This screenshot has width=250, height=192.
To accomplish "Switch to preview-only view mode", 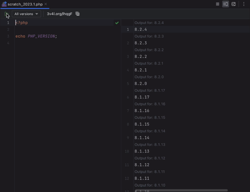I will coord(234,4).
